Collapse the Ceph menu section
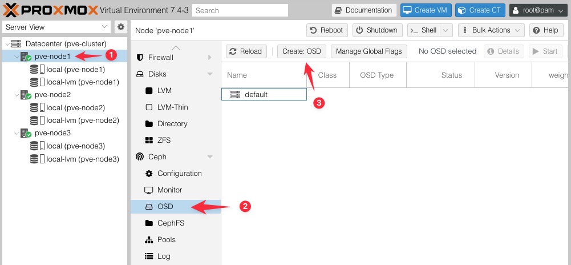Screen dimensions: 571x265 point(210,157)
